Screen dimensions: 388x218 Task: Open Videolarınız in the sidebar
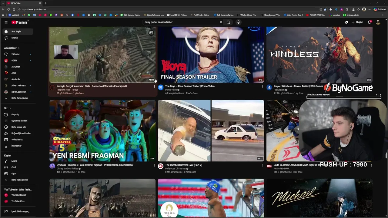18,140
